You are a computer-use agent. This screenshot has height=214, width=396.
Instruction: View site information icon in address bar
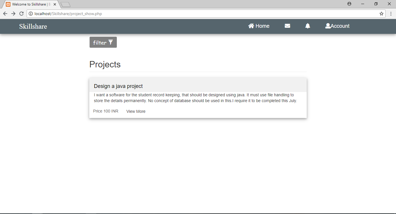[31, 14]
